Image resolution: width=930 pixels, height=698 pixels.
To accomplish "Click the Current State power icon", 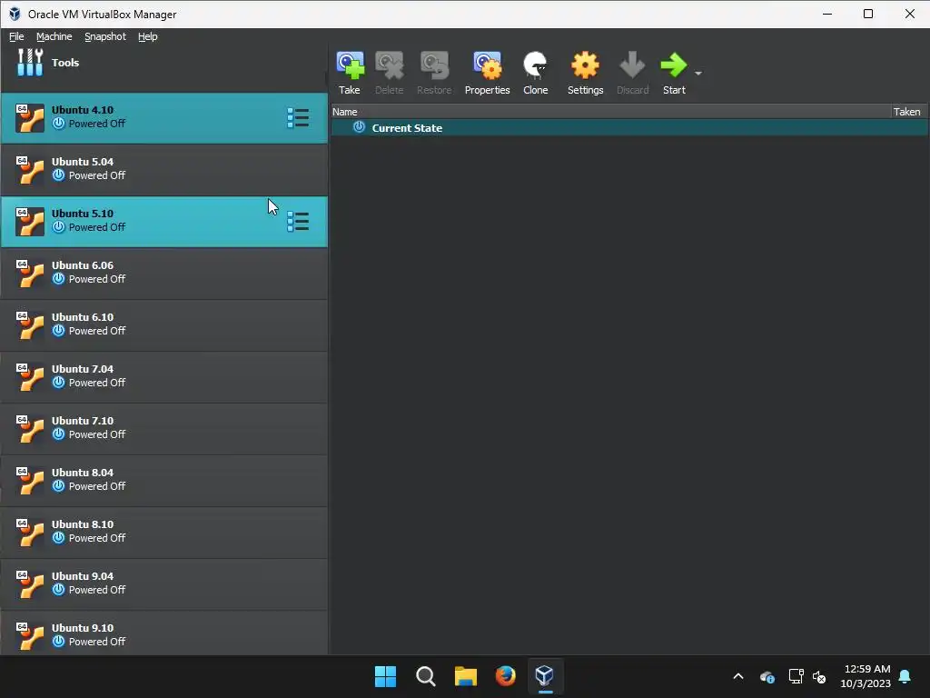I will [359, 127].
